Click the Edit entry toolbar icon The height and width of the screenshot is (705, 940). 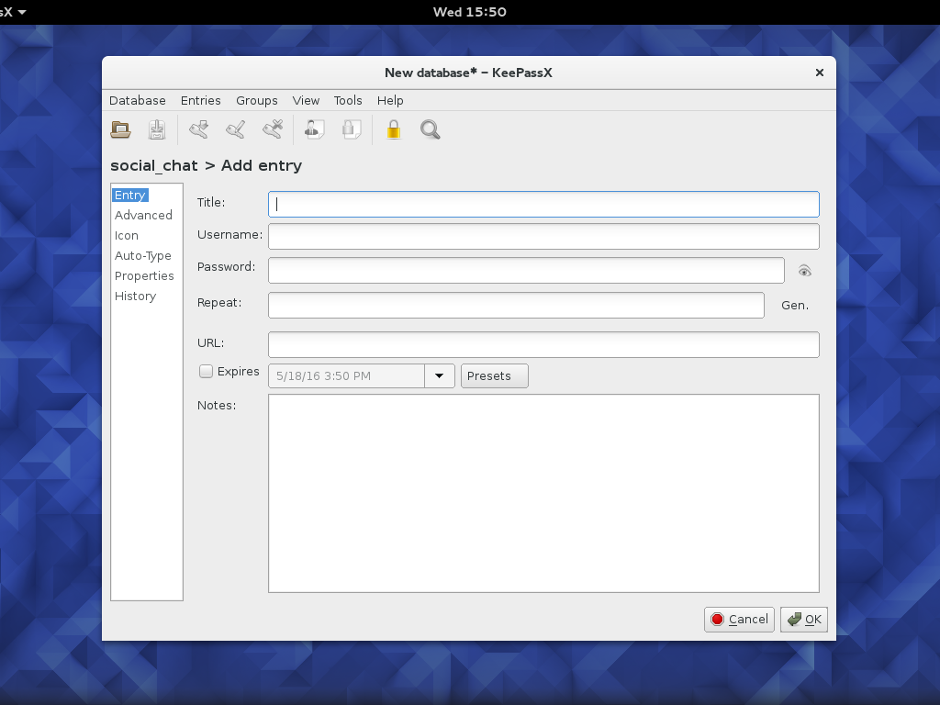[236, 129]
